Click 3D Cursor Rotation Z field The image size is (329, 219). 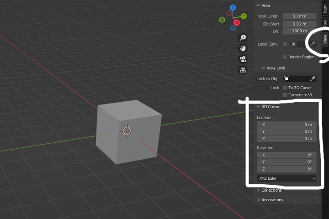(287, 169)
